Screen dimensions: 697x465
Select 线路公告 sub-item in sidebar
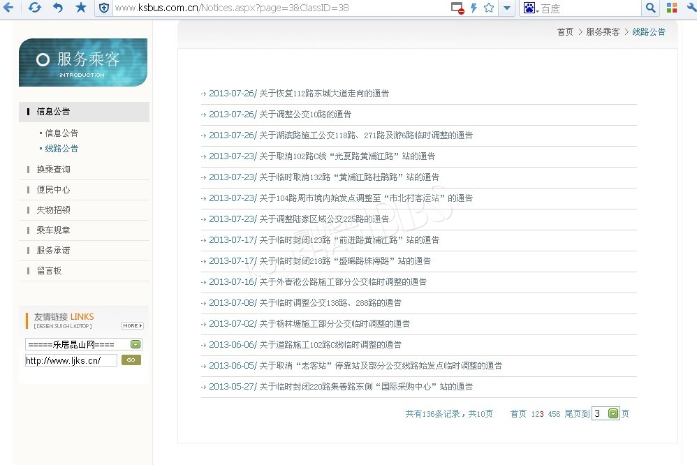[61, 149]
